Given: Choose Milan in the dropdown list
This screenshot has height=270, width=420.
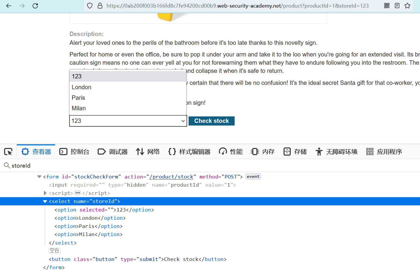Looking at the screenshot, I should [79, 108].
